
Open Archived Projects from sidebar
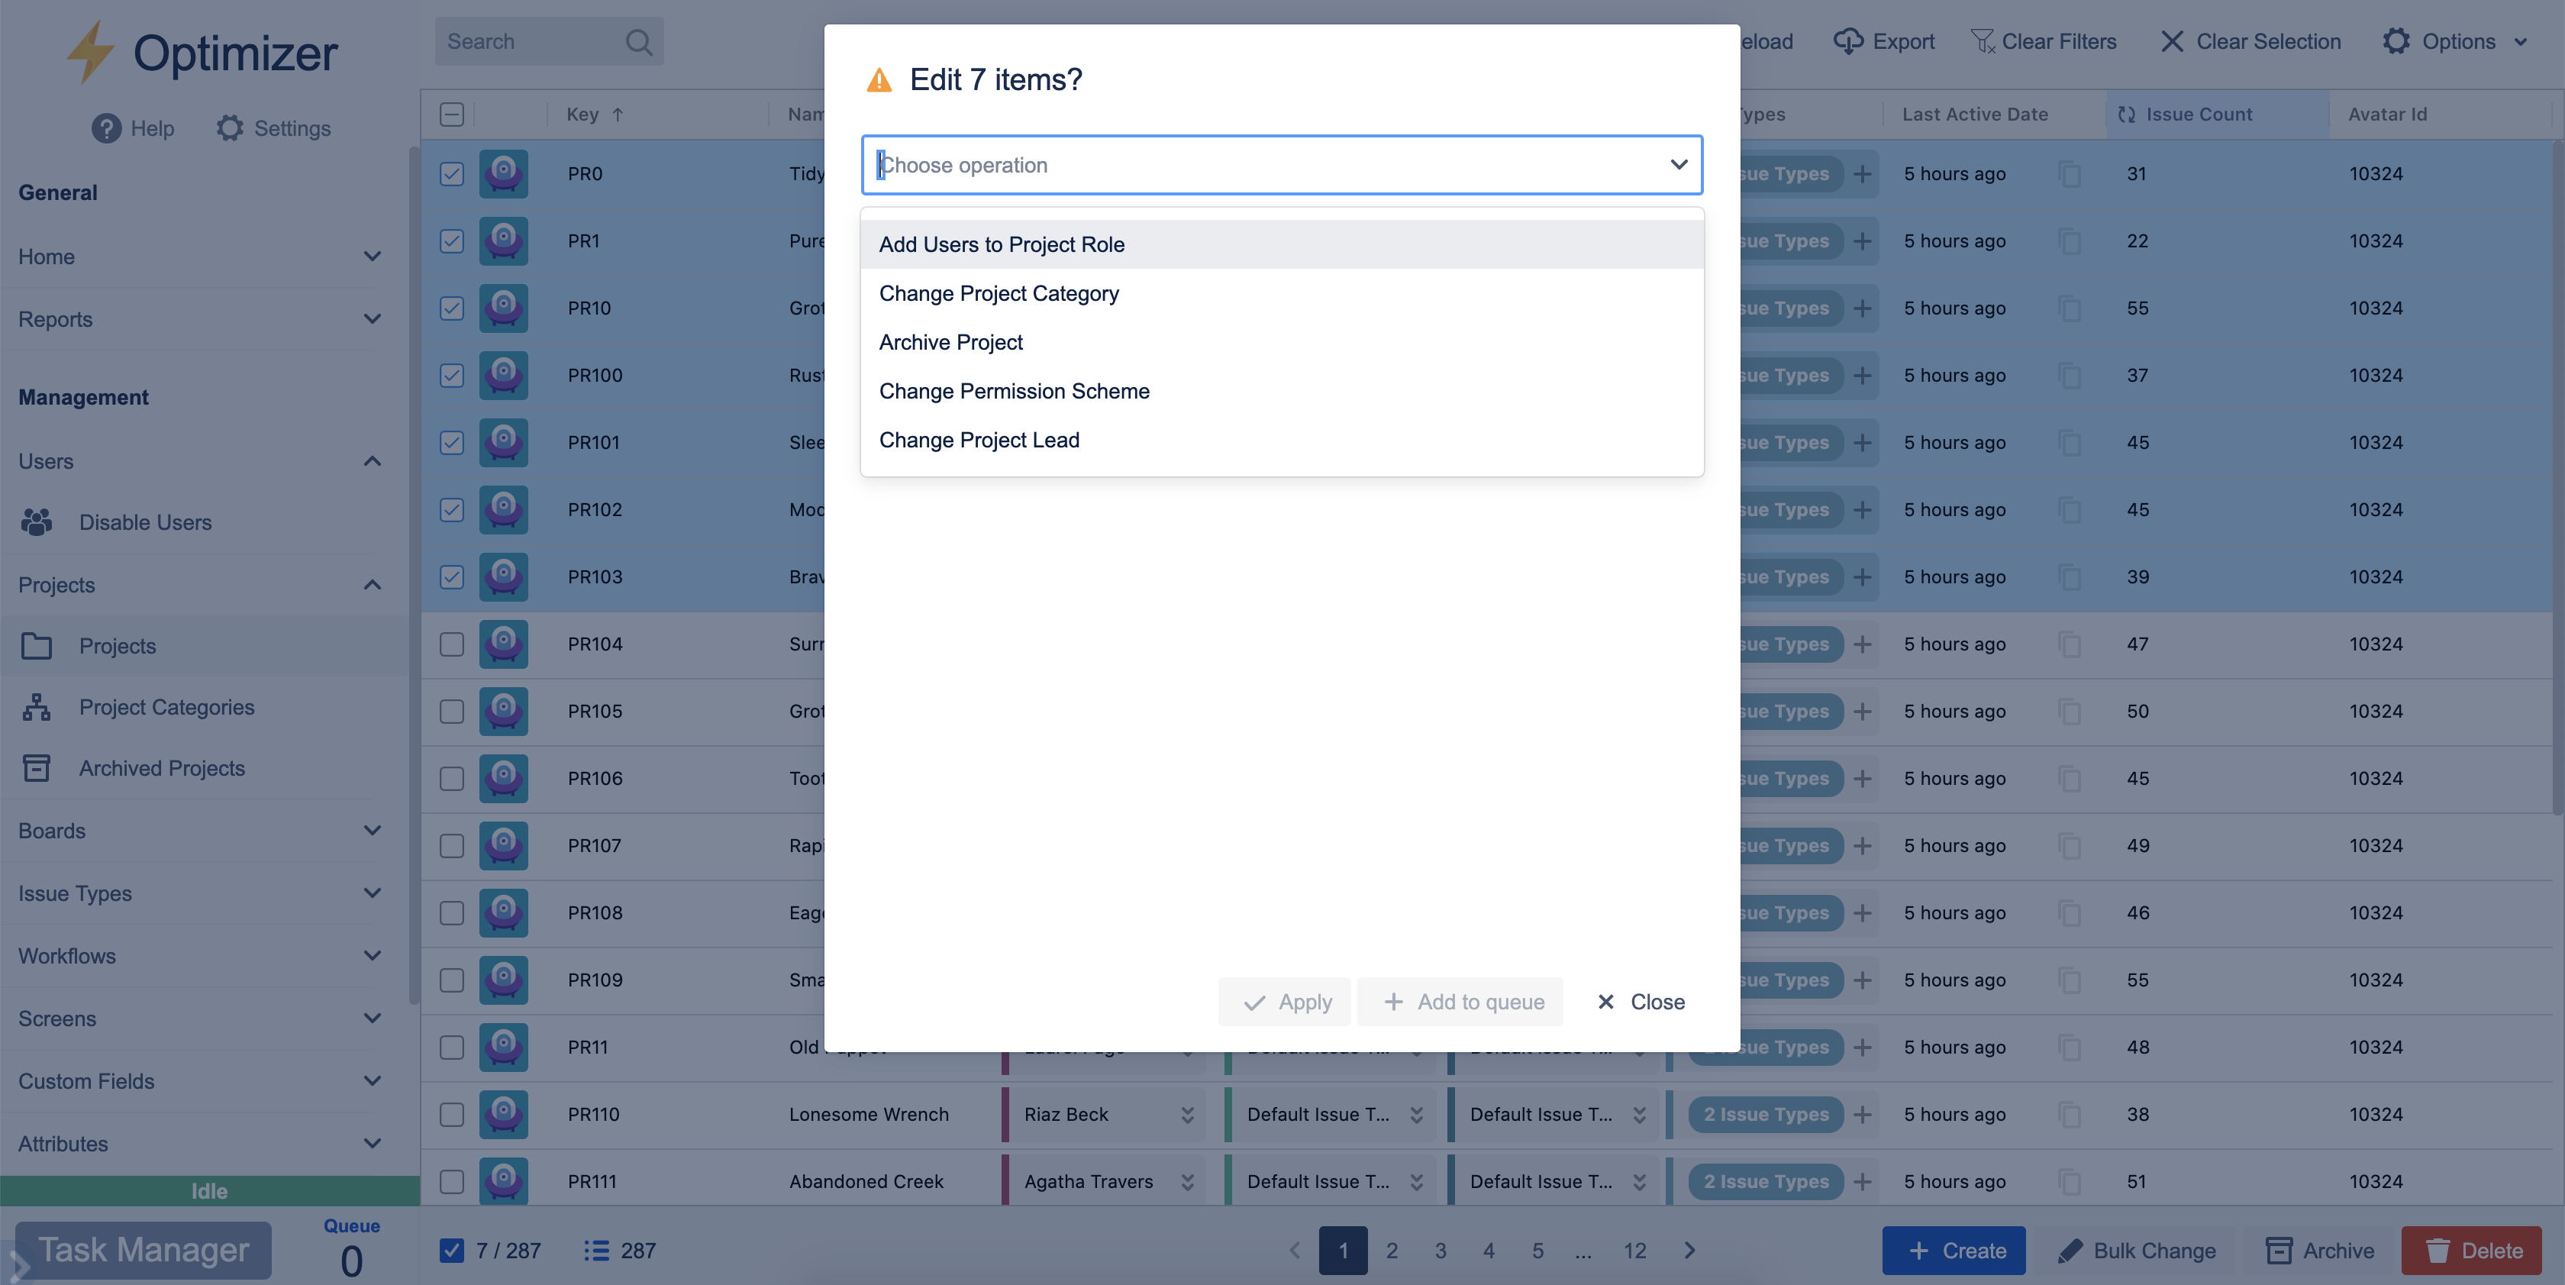coord(161,768)
